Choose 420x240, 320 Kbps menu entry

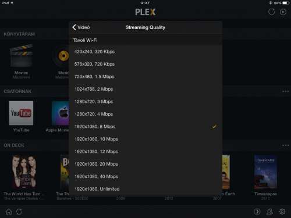[145, 52]
